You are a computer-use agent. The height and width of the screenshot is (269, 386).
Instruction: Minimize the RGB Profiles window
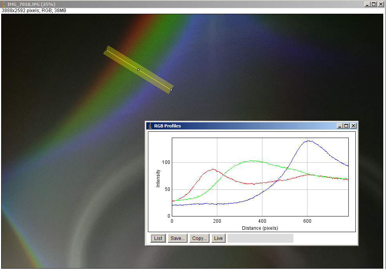pyautogui.click(x=340, y=126)
